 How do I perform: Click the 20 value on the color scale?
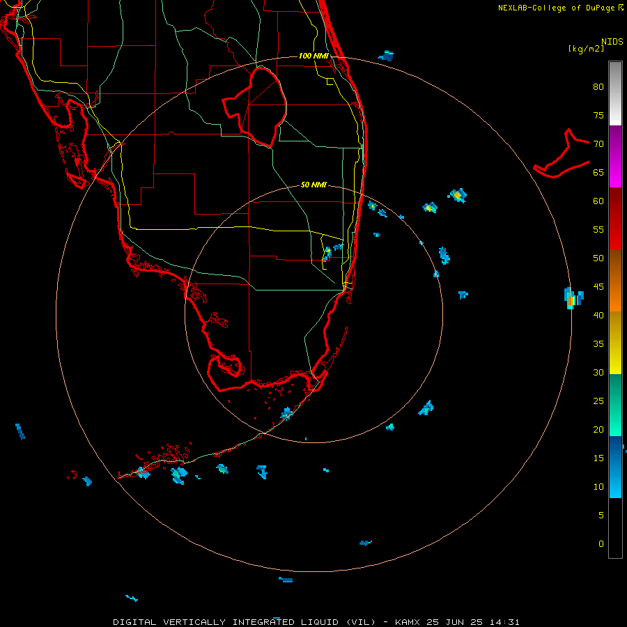pos(598,429)
